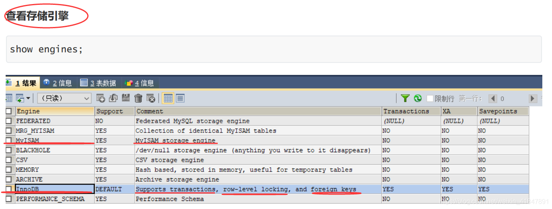Select the BLACKHOLE engine cell
The height and width of the screenshot is (209, 552).
(54, 150)
